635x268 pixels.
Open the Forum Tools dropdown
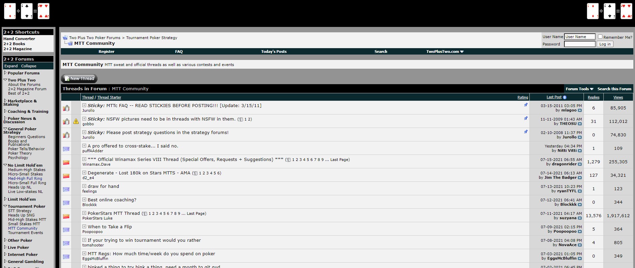point(579,89)
